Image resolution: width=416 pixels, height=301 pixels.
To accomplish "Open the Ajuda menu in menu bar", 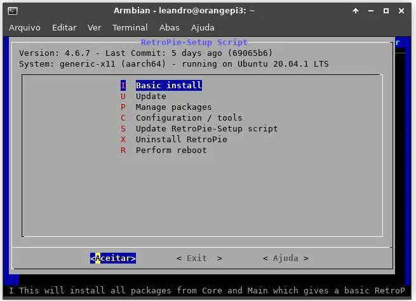I will (x=203, y=28).
